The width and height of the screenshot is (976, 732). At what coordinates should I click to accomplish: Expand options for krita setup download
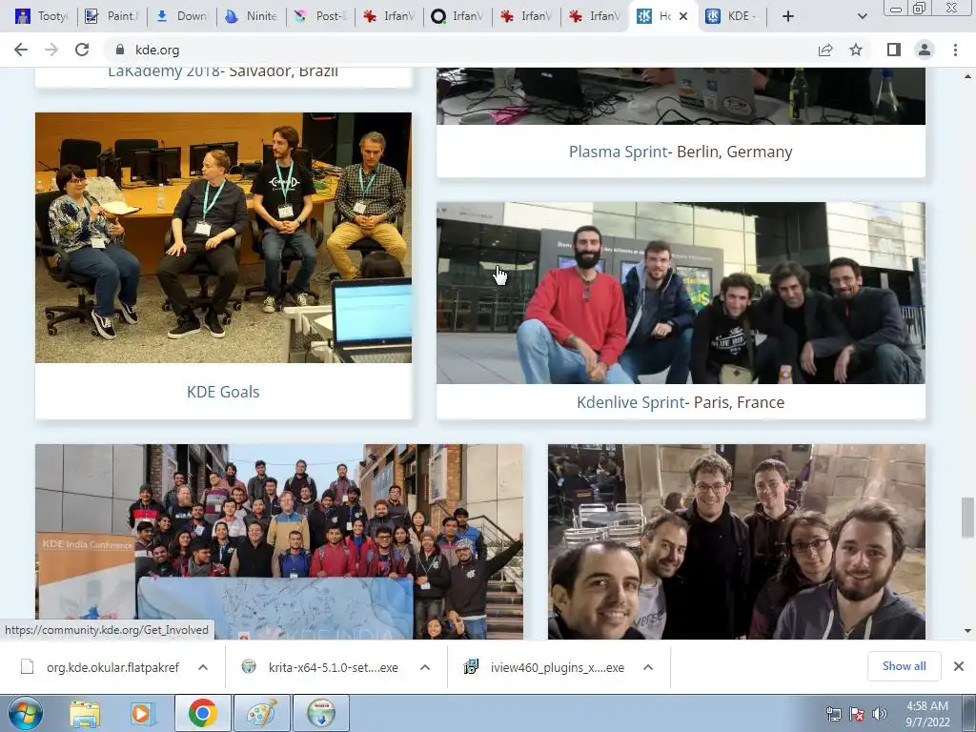(x=425, y=667)
